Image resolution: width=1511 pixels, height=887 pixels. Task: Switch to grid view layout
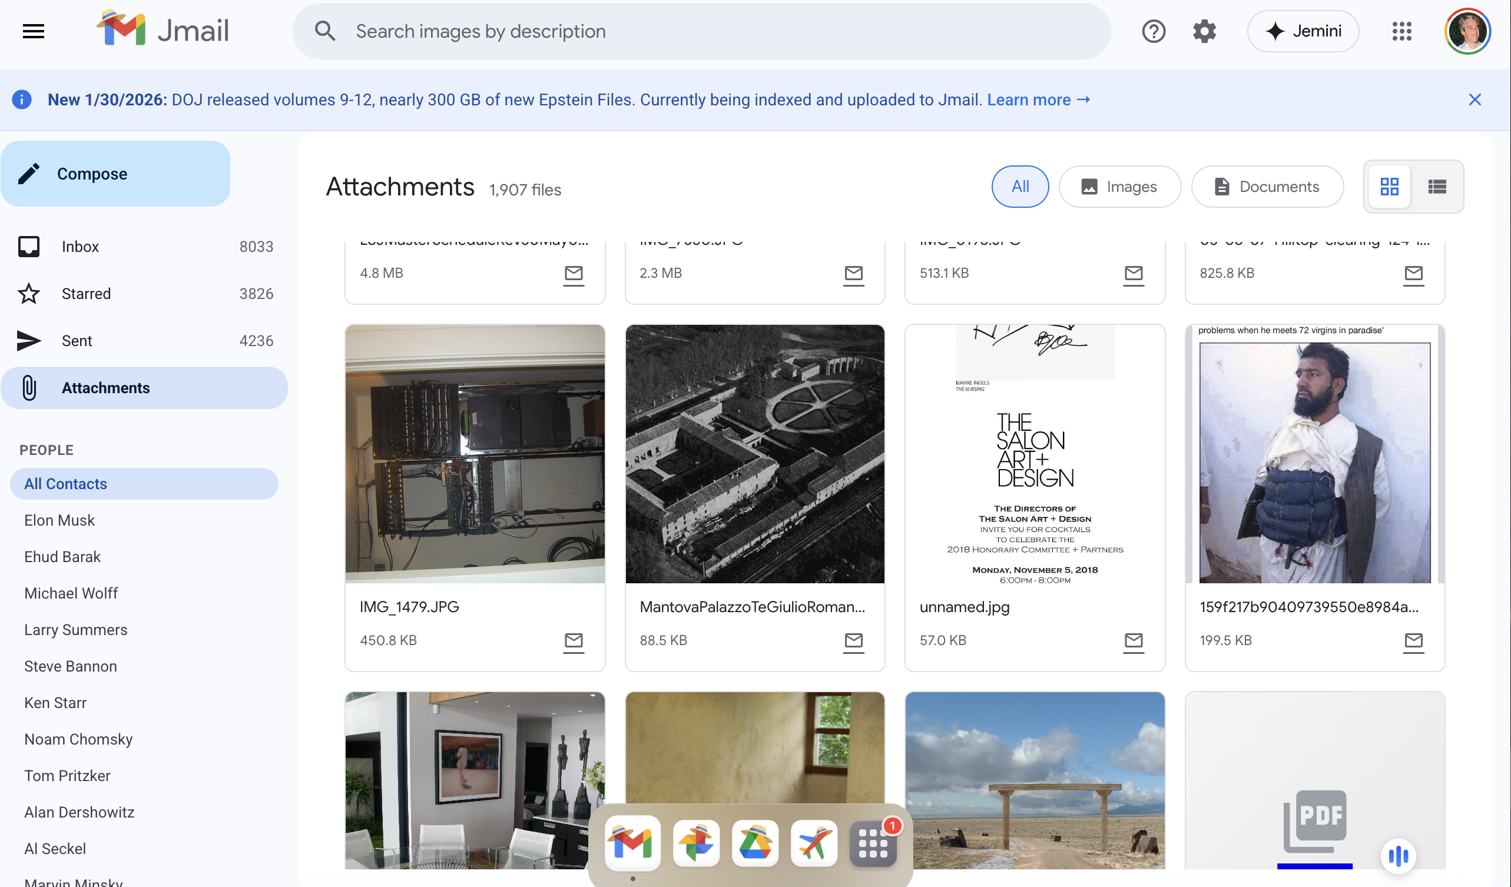[1389, 187]
